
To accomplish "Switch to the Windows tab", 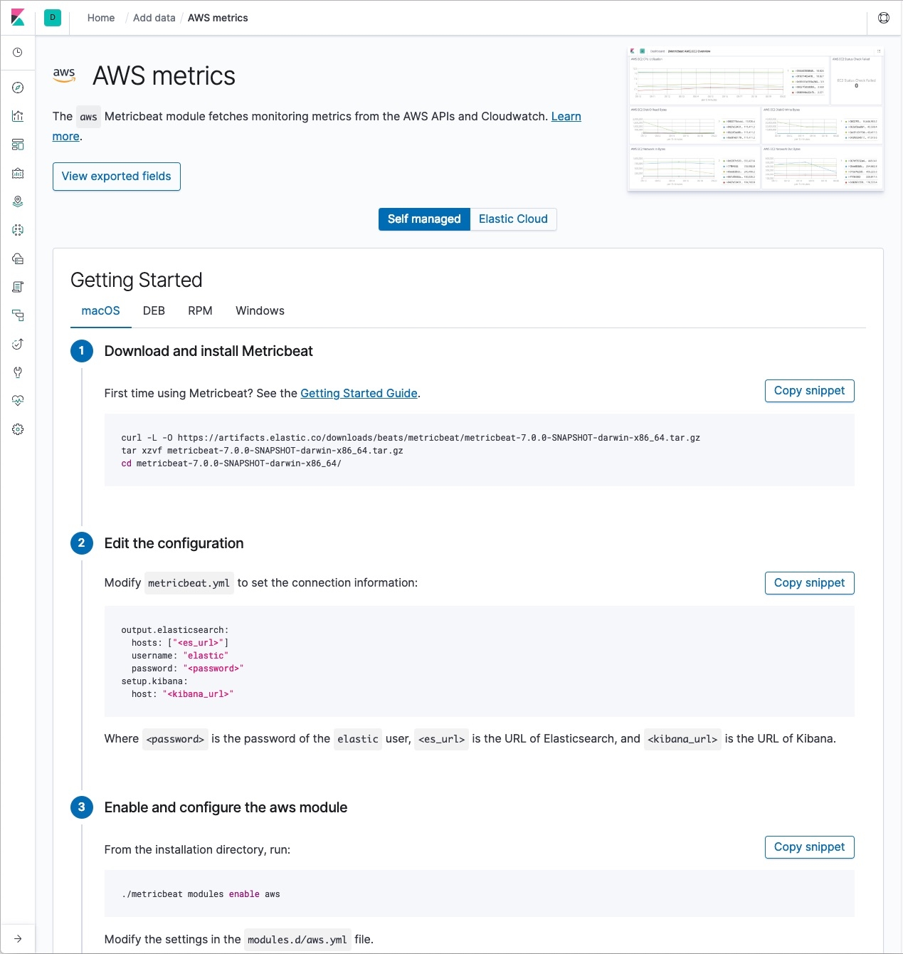I will (260, 311).
